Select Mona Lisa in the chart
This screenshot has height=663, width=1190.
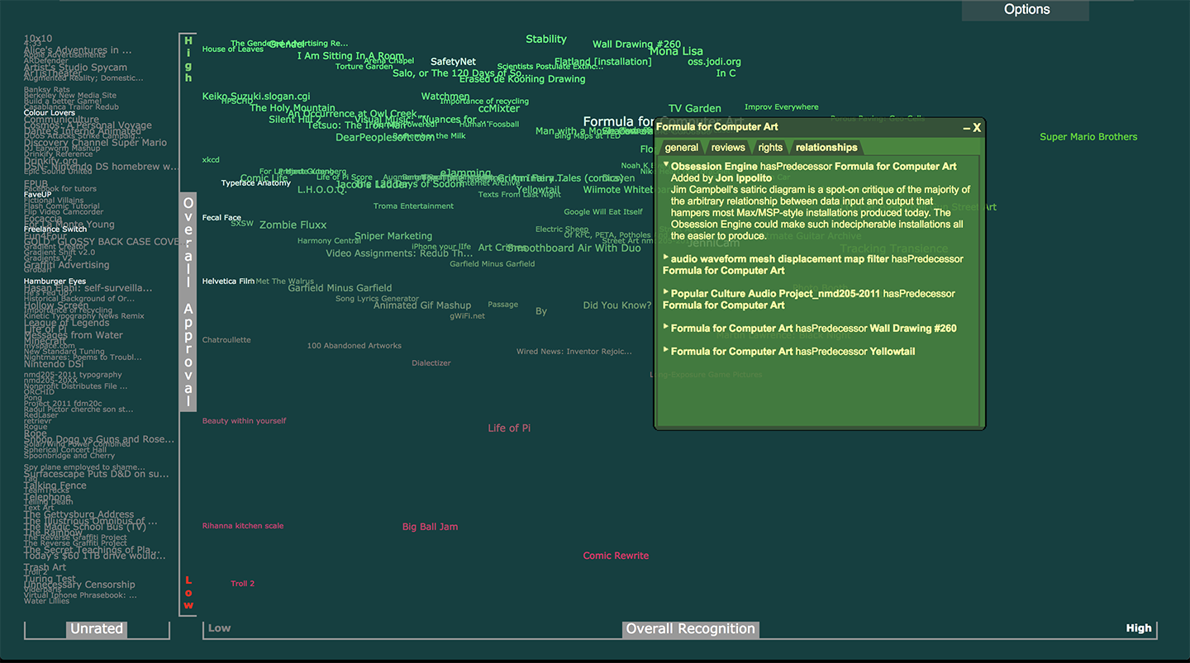click(676, 51)
